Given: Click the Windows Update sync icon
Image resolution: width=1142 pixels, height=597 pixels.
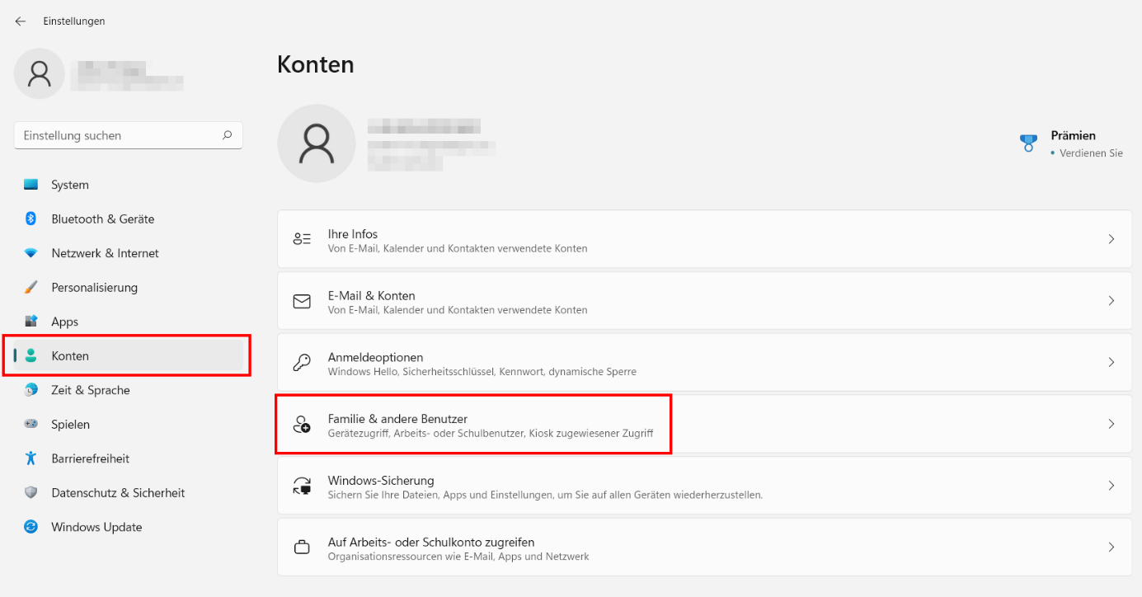Looking at the screenshot, I should (31, 527).
